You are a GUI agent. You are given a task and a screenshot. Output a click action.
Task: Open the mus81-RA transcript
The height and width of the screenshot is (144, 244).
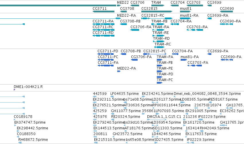coord(189,16)
